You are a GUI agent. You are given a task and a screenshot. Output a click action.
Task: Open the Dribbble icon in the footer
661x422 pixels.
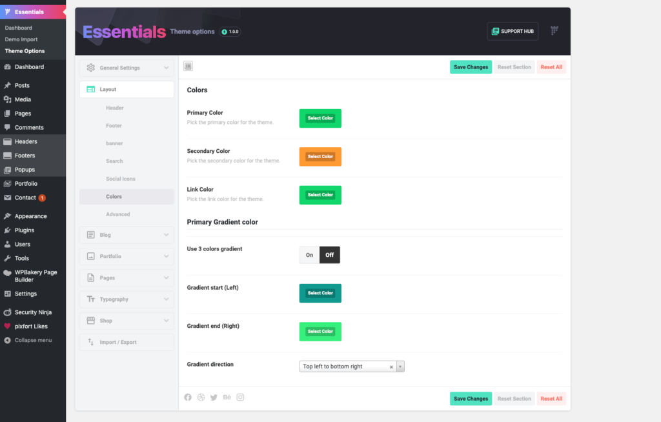point(201,397)
